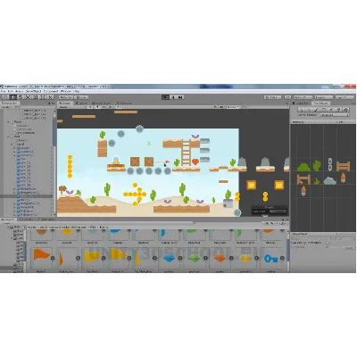Screen dimensions: 357x357
Task: Open the Account dropdown in toolbar
Action: tap(303, 97)
